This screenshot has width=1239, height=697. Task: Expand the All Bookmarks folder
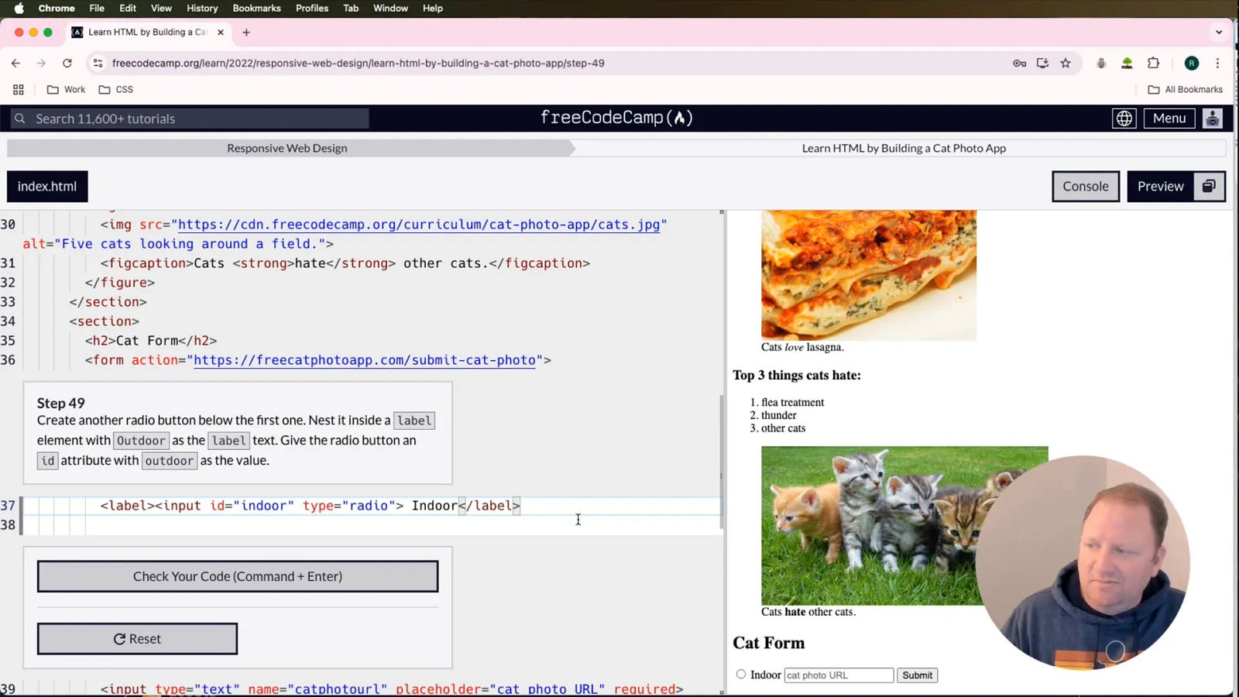(1185, 90)
